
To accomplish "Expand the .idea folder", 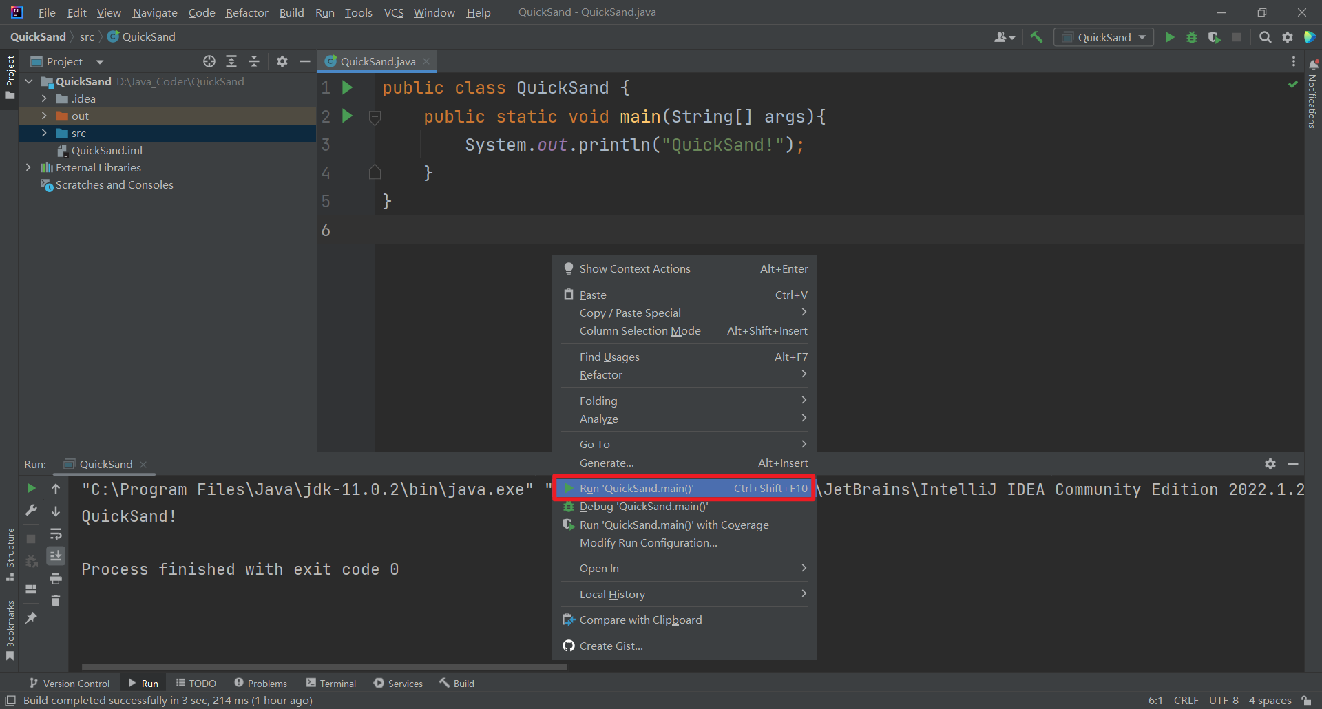I will 44,98.
